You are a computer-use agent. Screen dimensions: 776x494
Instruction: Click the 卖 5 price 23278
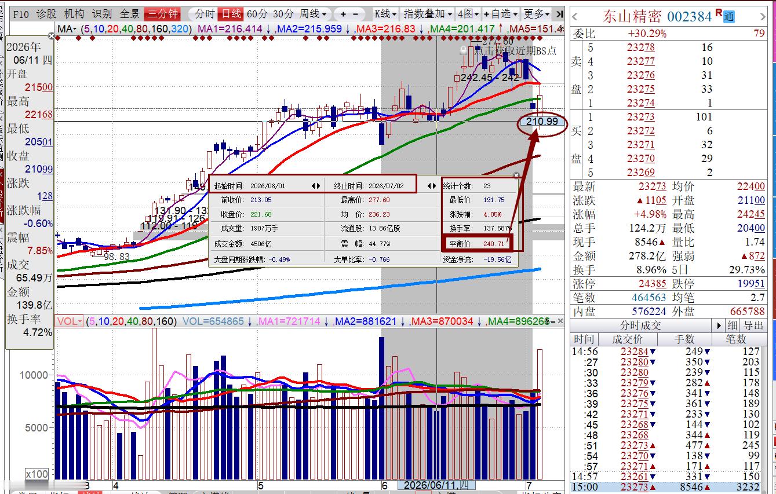pyautogui.click(x=641, y=47)
